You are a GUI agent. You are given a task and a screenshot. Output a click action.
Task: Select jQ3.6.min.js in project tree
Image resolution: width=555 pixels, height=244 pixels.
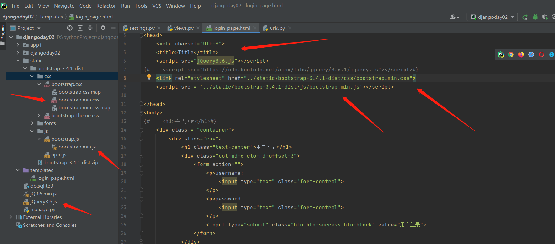tap(43, 194)
